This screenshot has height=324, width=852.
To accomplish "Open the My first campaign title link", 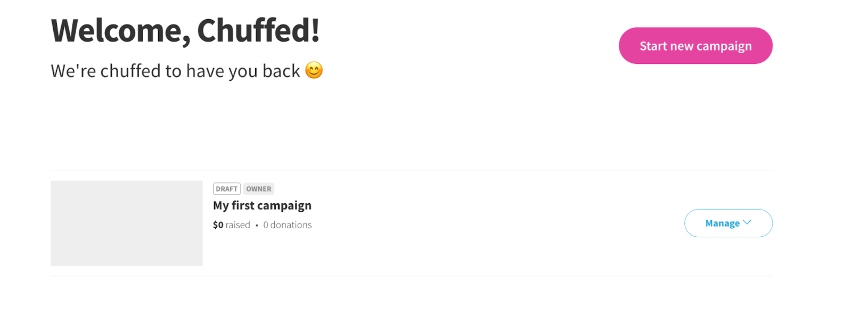I will [x=262, y=205].
